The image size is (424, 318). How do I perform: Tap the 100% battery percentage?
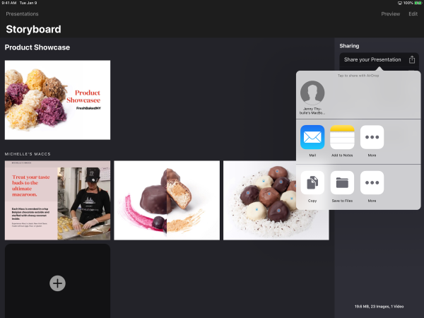(x=408, y=3)
